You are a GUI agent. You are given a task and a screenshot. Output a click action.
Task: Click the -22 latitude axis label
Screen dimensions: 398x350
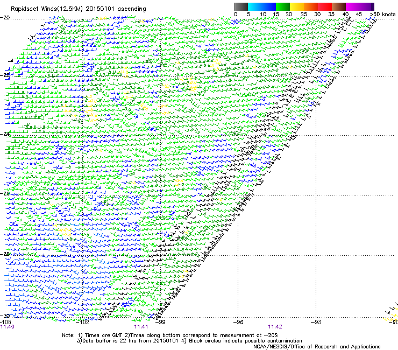click(x=5, y=75)
